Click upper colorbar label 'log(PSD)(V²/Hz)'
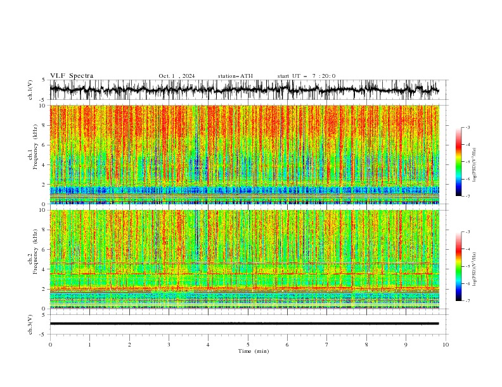Screen dimensions: 502x387 pyautogui.click(x=475, y=165)
